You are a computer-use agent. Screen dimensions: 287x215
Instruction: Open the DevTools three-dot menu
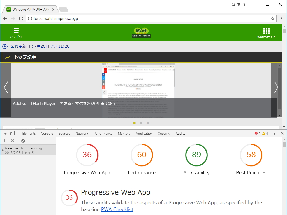pyautogui.click(x=275, y=134)
